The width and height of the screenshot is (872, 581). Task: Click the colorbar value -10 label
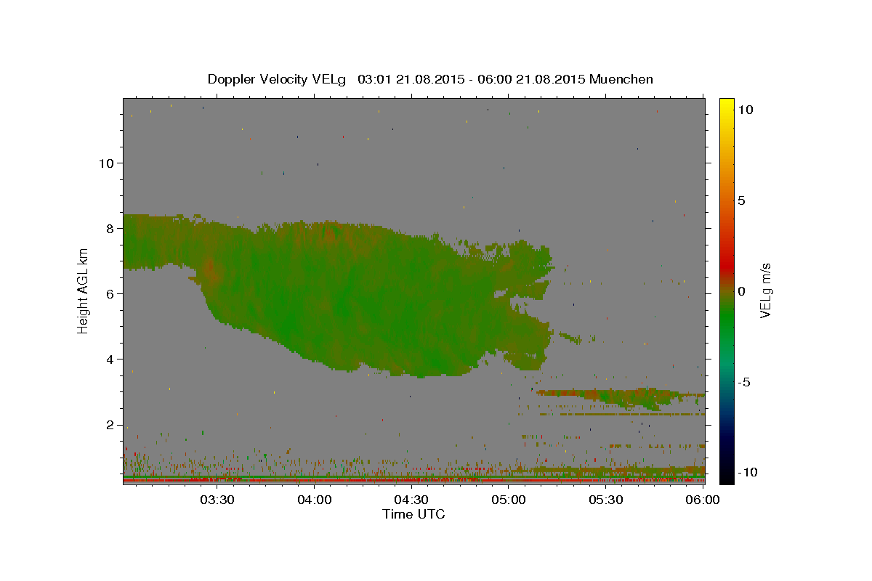(747, 472)
